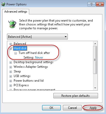
Task: Open the Balanced [Active] power plan dropdown
Action: [x=37, y=37]
